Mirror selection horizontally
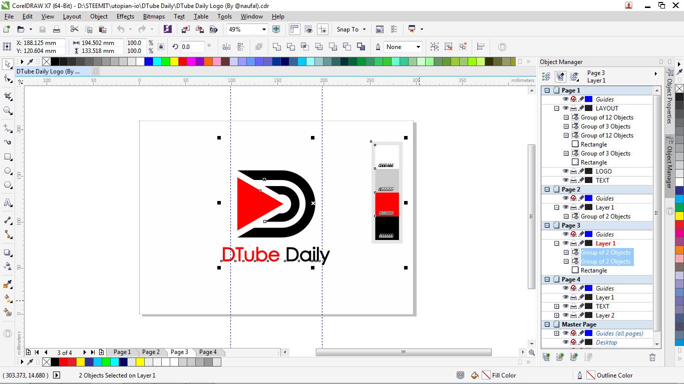684x384 pixels. click(226, 46)
